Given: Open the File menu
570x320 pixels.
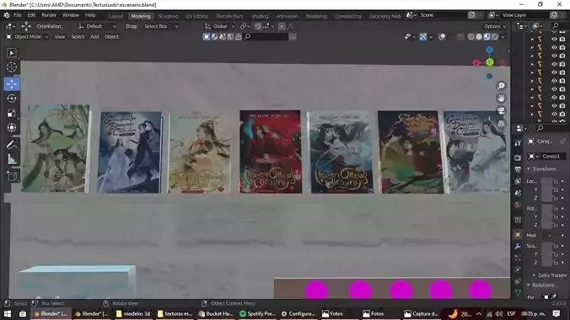Looking at the screenshot, I should pyautogui.click(x=18, y=15).
